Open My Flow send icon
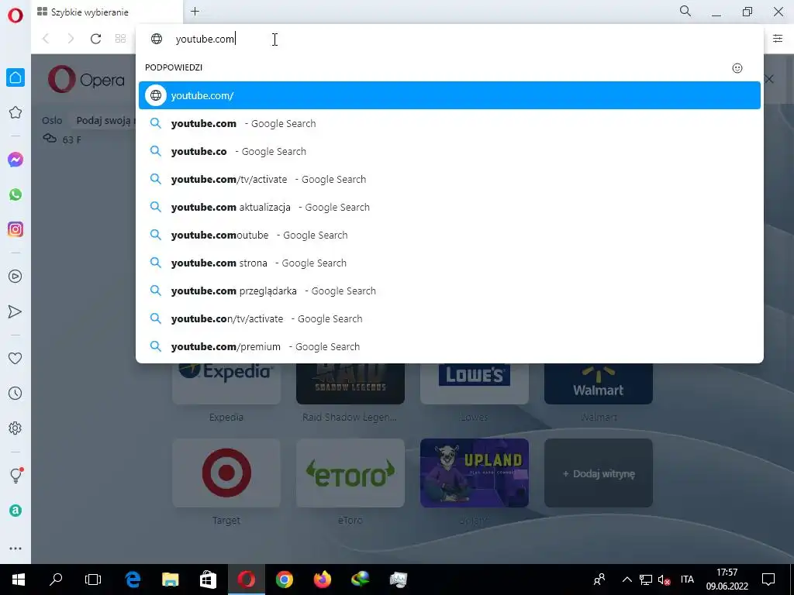 coord(16,311)
